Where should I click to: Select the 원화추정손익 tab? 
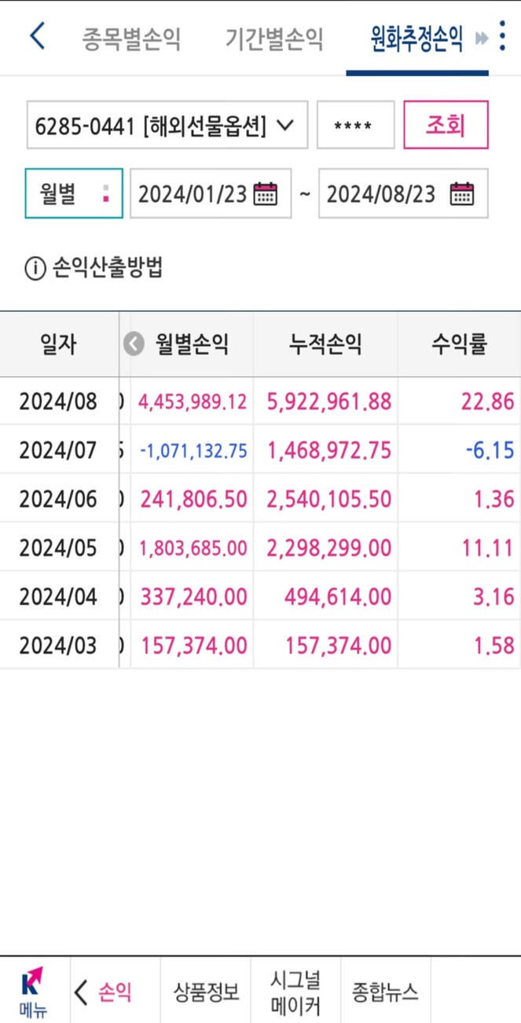[416, 38]
